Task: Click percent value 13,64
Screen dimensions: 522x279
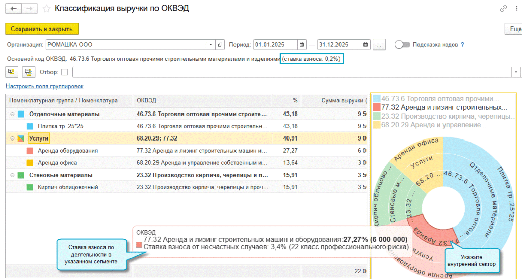Action: coord(290,163)
